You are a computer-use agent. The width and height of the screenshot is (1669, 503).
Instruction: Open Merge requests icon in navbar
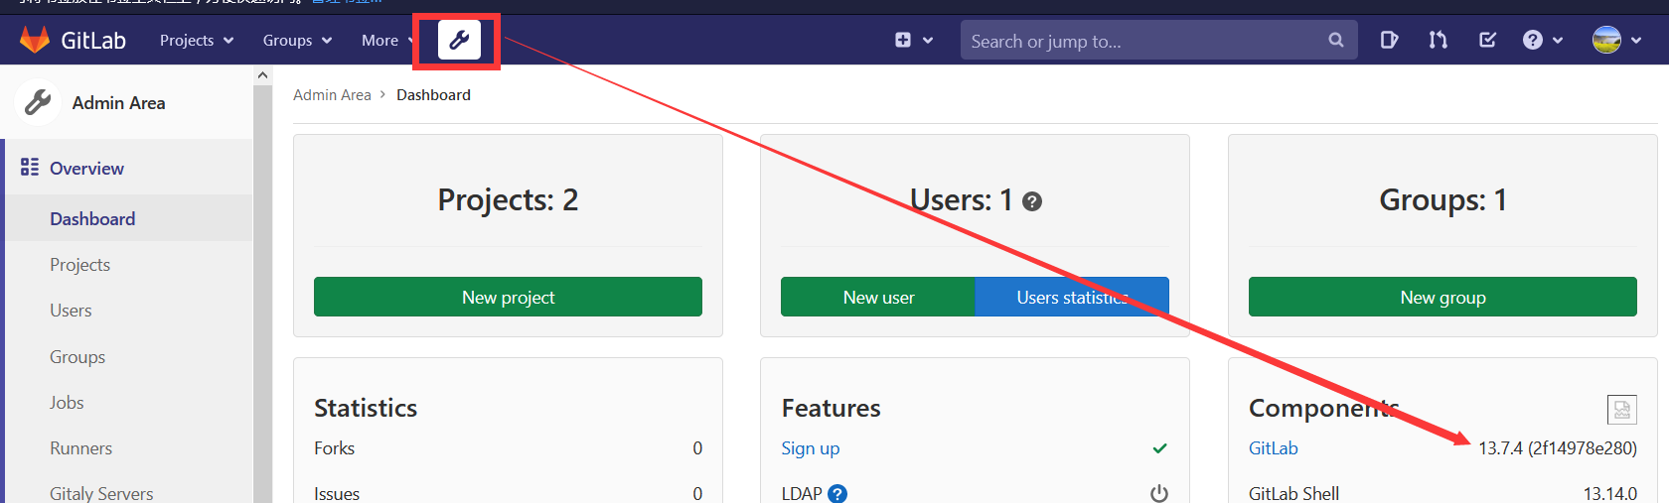1438,40
